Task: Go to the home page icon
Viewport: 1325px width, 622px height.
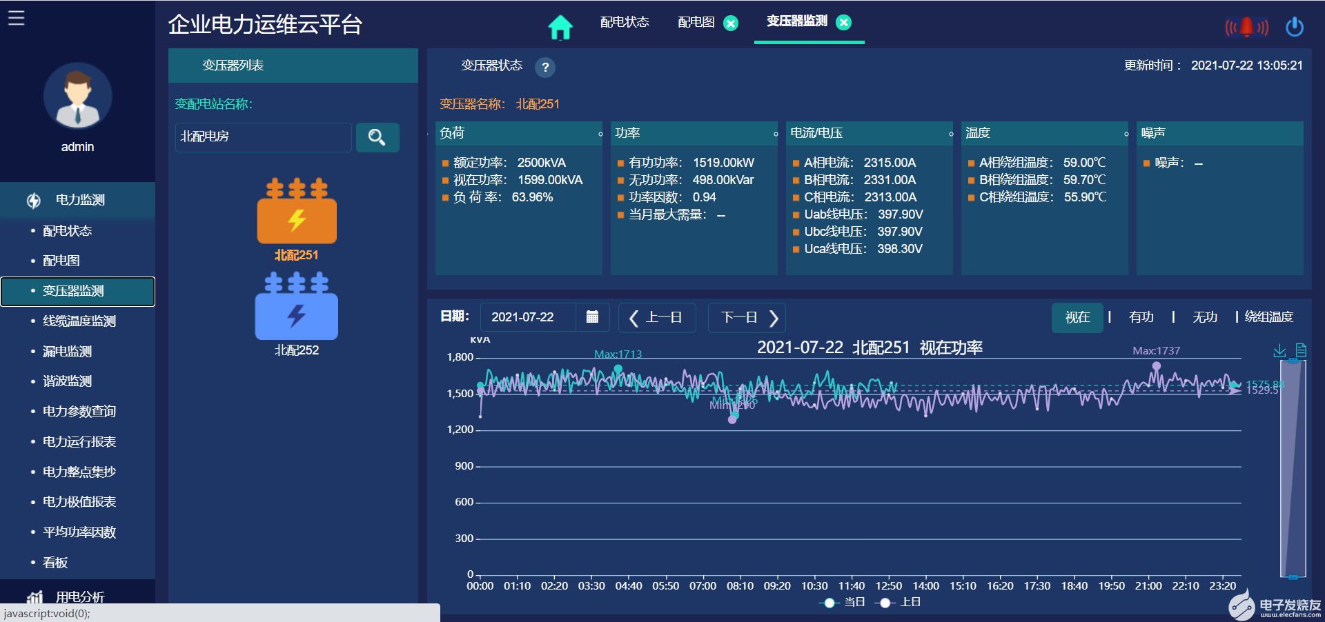Action: pos(560,27)
